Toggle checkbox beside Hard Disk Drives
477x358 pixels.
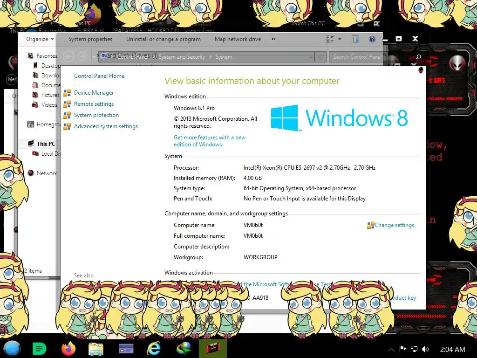click(x=104, y=56)
